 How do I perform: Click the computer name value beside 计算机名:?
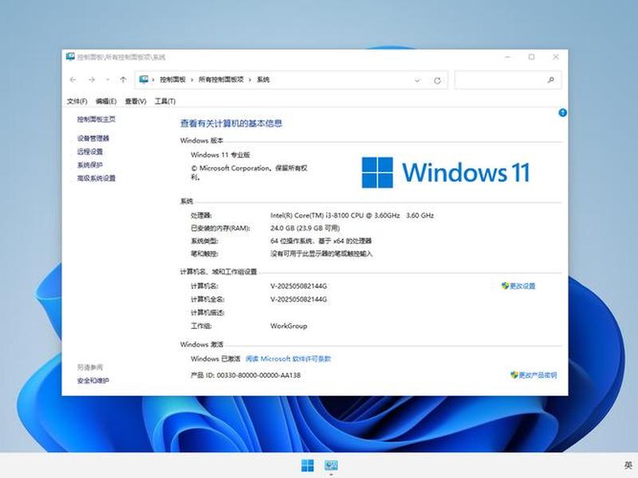(x=298, y=286)
